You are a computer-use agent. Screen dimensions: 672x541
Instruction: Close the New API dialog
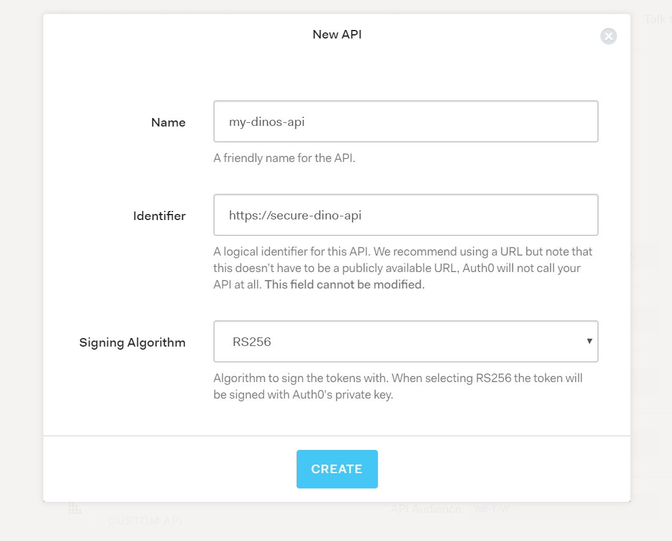tap(608, 36)
